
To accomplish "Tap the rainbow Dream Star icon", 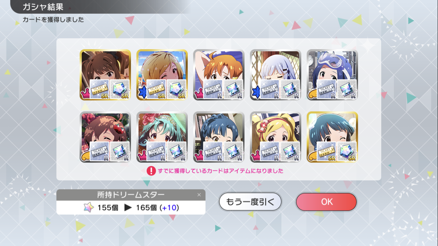I will tap(89, 208).
